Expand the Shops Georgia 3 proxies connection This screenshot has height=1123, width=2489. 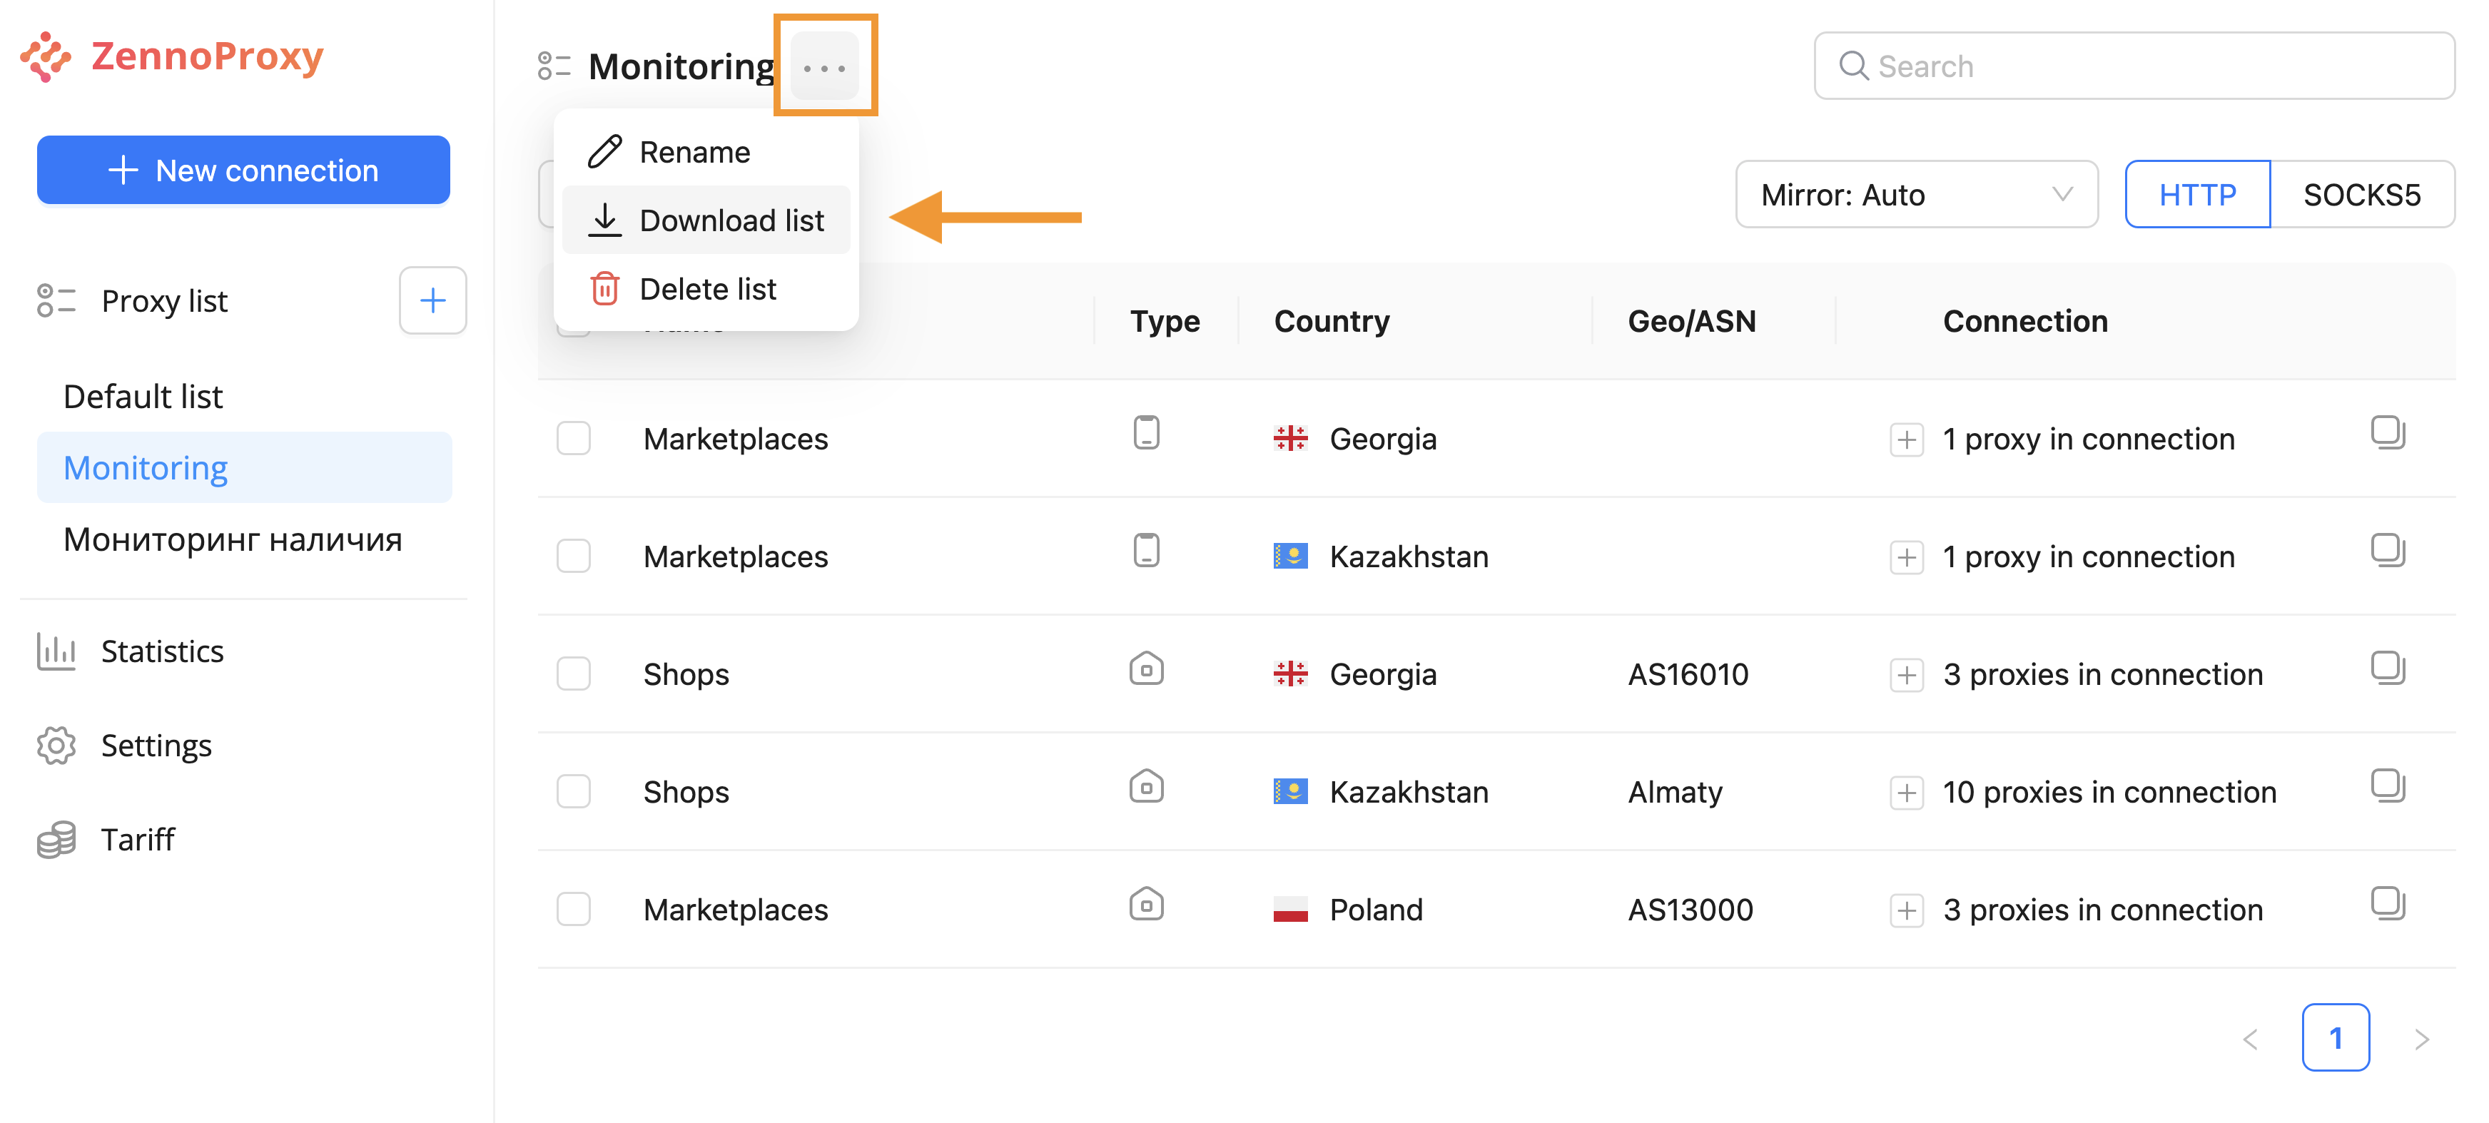[1905, 674]
